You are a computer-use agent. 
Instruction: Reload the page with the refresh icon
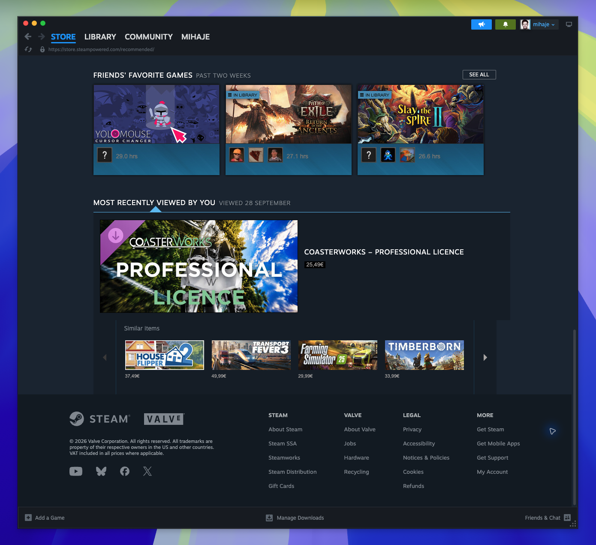point(28,49)
